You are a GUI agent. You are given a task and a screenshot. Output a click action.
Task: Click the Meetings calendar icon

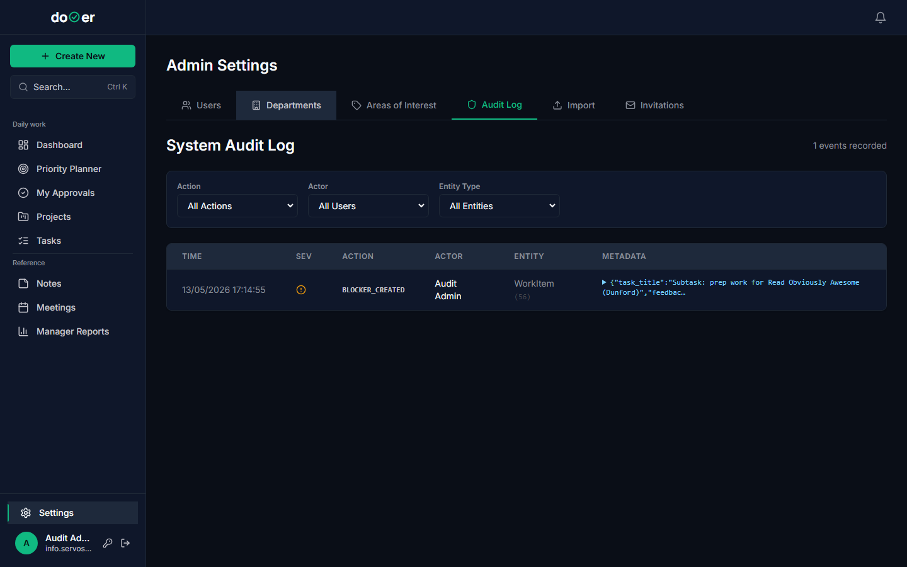(x=23, y=307)
